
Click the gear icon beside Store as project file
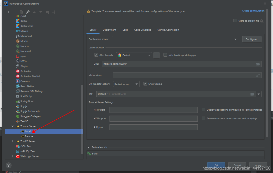click(x=262, y=21)
